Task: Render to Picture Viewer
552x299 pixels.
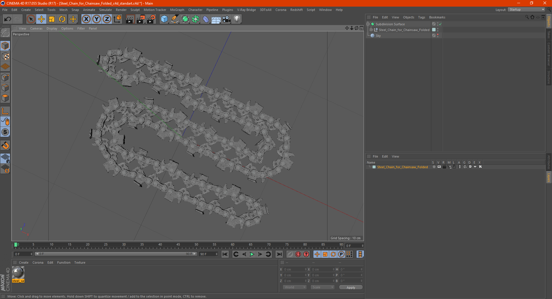Action: 141,19
